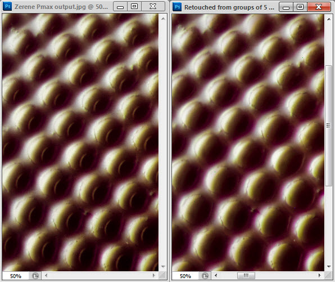Click the 50% zoom field in left window
Viewport: 335px width, 282px height.
click(x=16, y=276)
